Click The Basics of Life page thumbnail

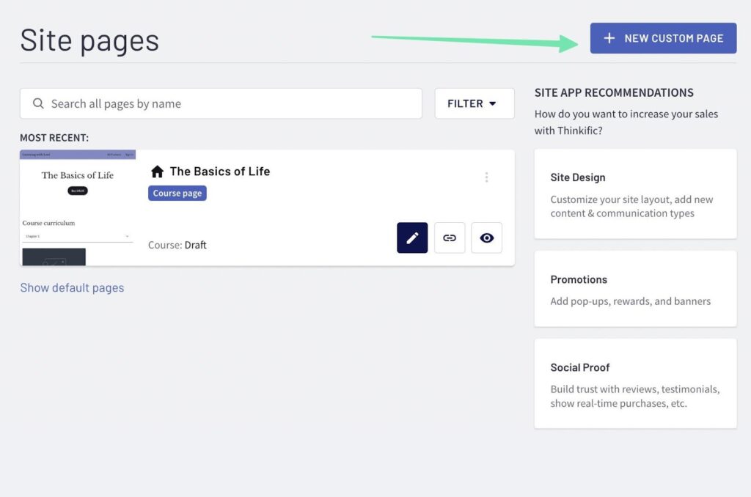click(78, 208)
